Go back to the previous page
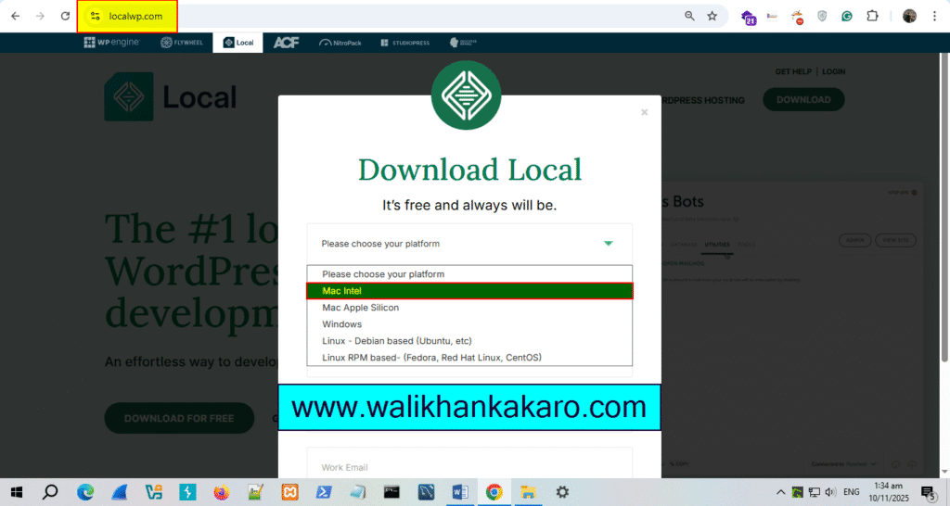The height and width of the screenshot is (506, 950). 15,17
